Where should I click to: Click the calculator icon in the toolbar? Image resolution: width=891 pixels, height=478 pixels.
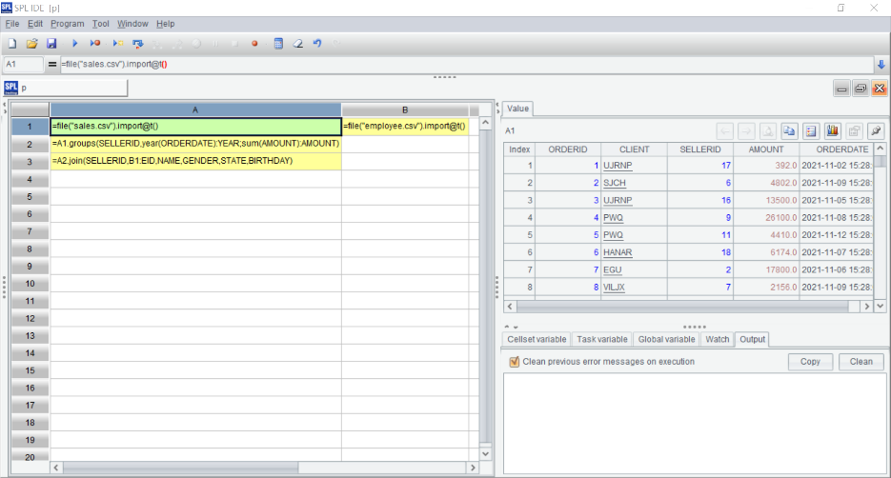pyautogui.click(x=278, y=44)
